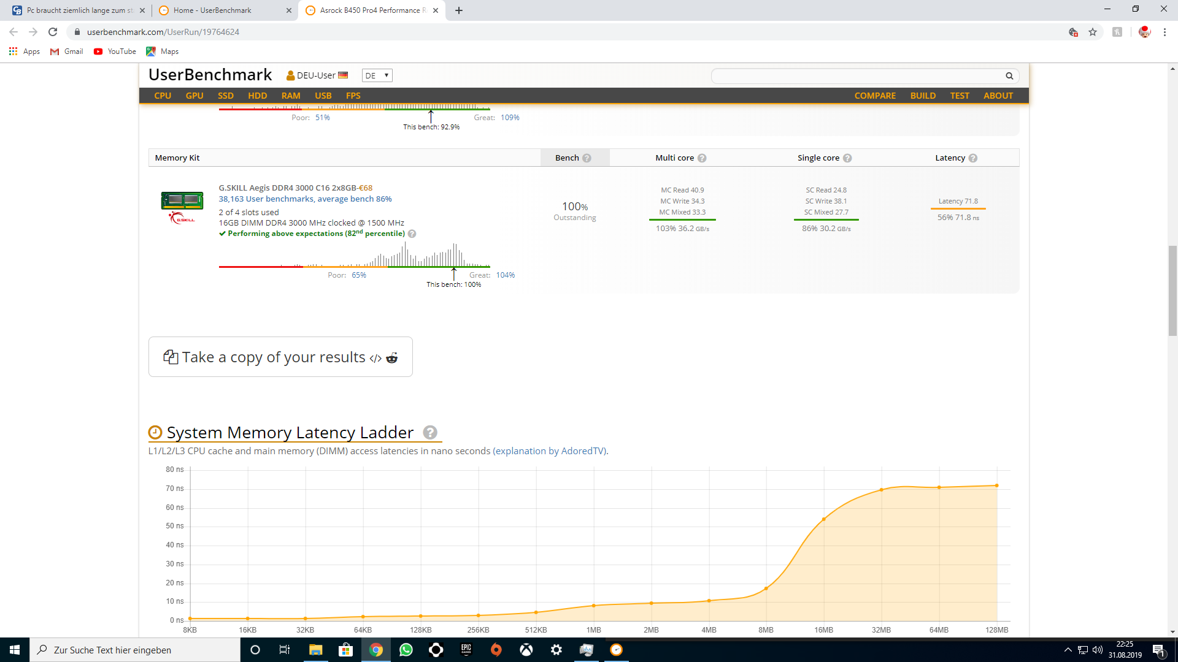Image resolution: width=1178 pixels, height=662 pixels.
Task: Open WhatsApp from the taskbar
Action: [x=406, y=650]
